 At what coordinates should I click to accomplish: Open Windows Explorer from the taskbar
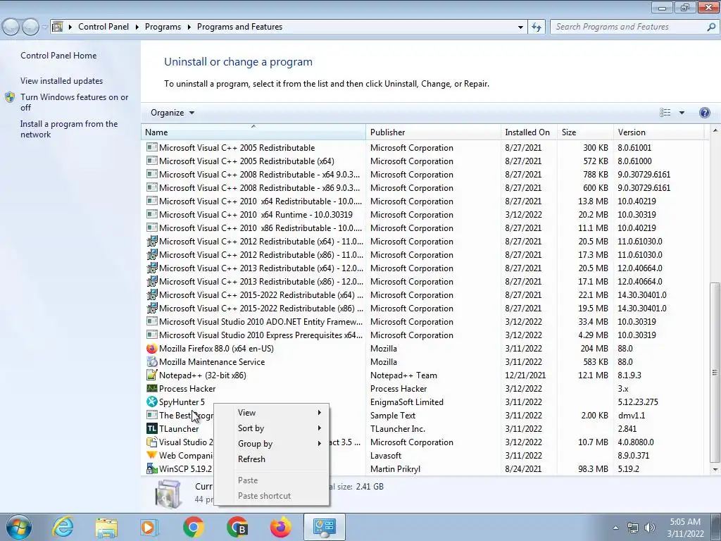pyautogui.click(x=106, y=527)
